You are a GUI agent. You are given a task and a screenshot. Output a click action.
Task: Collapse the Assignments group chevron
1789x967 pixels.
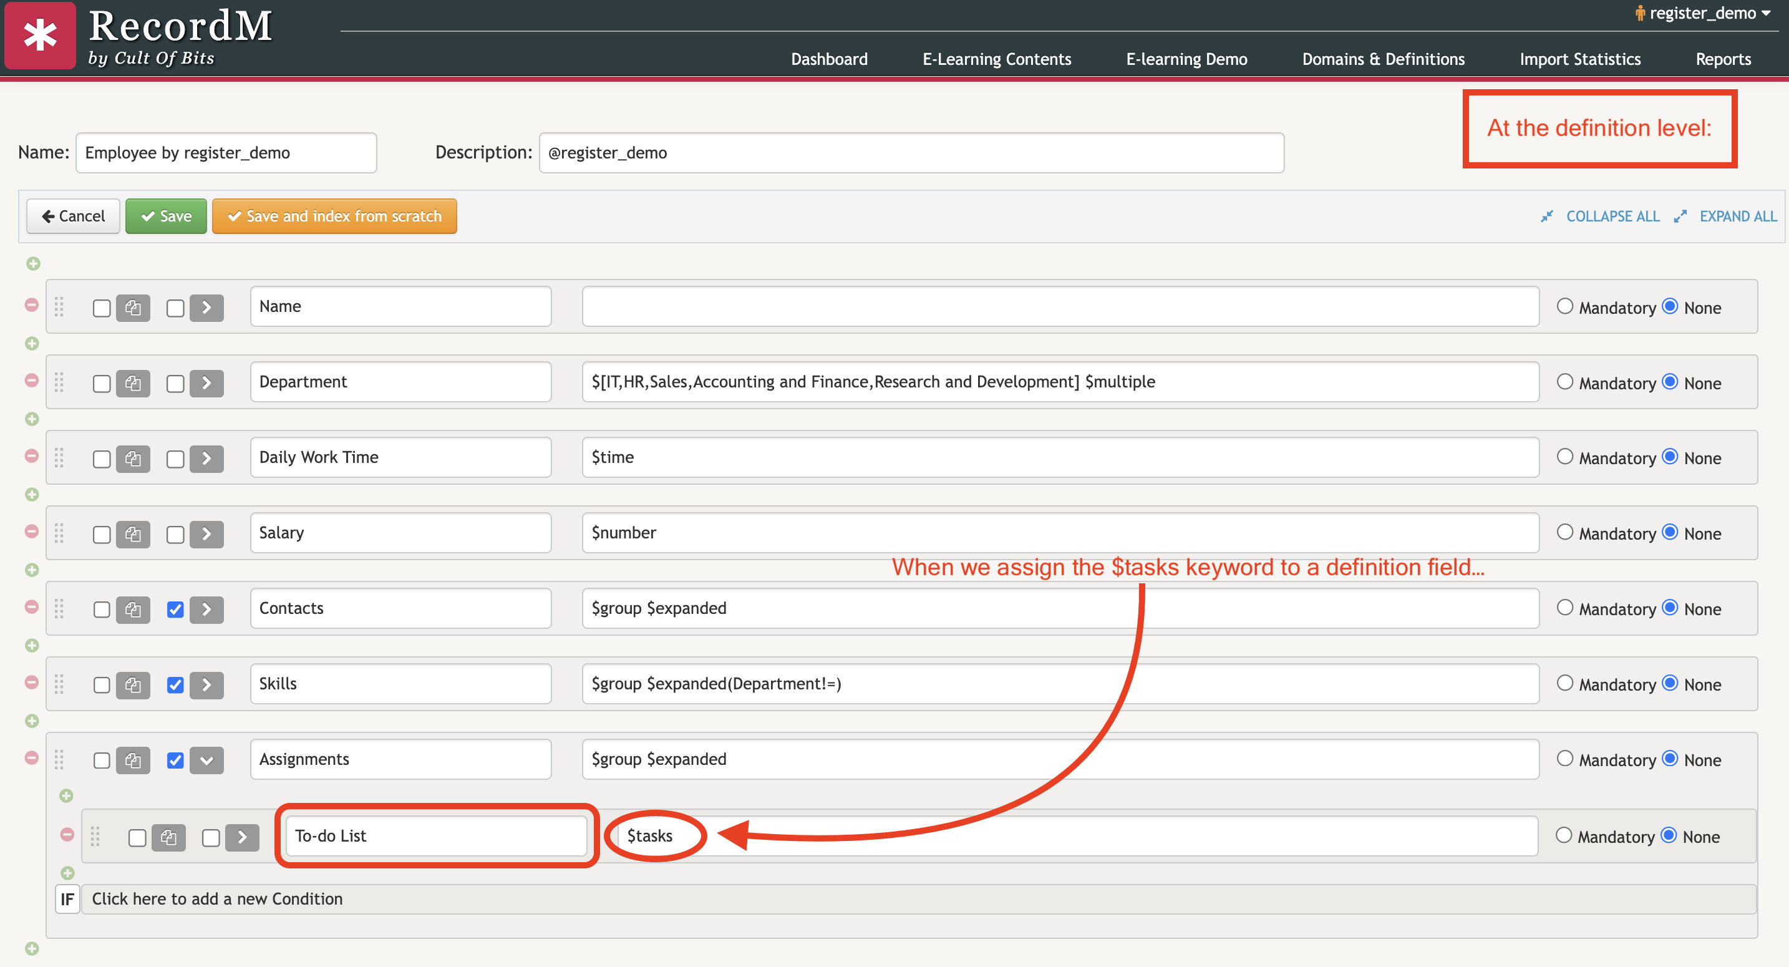coord(206,760)
